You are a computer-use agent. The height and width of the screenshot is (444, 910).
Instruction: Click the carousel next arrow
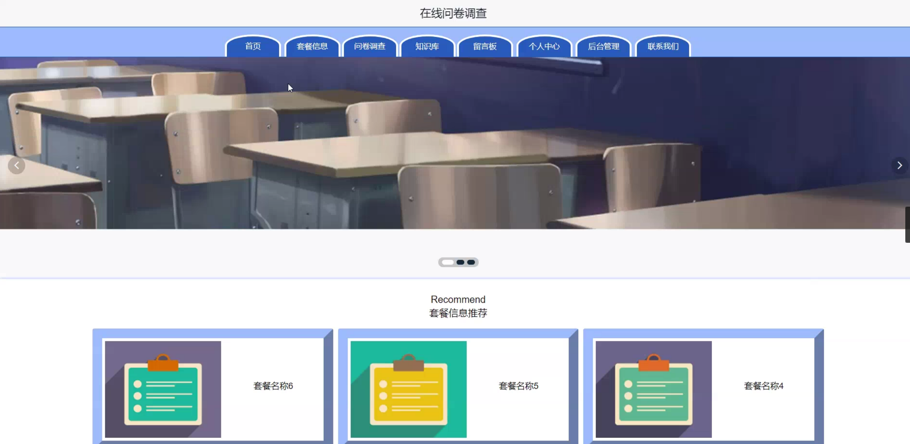(899, 165)
